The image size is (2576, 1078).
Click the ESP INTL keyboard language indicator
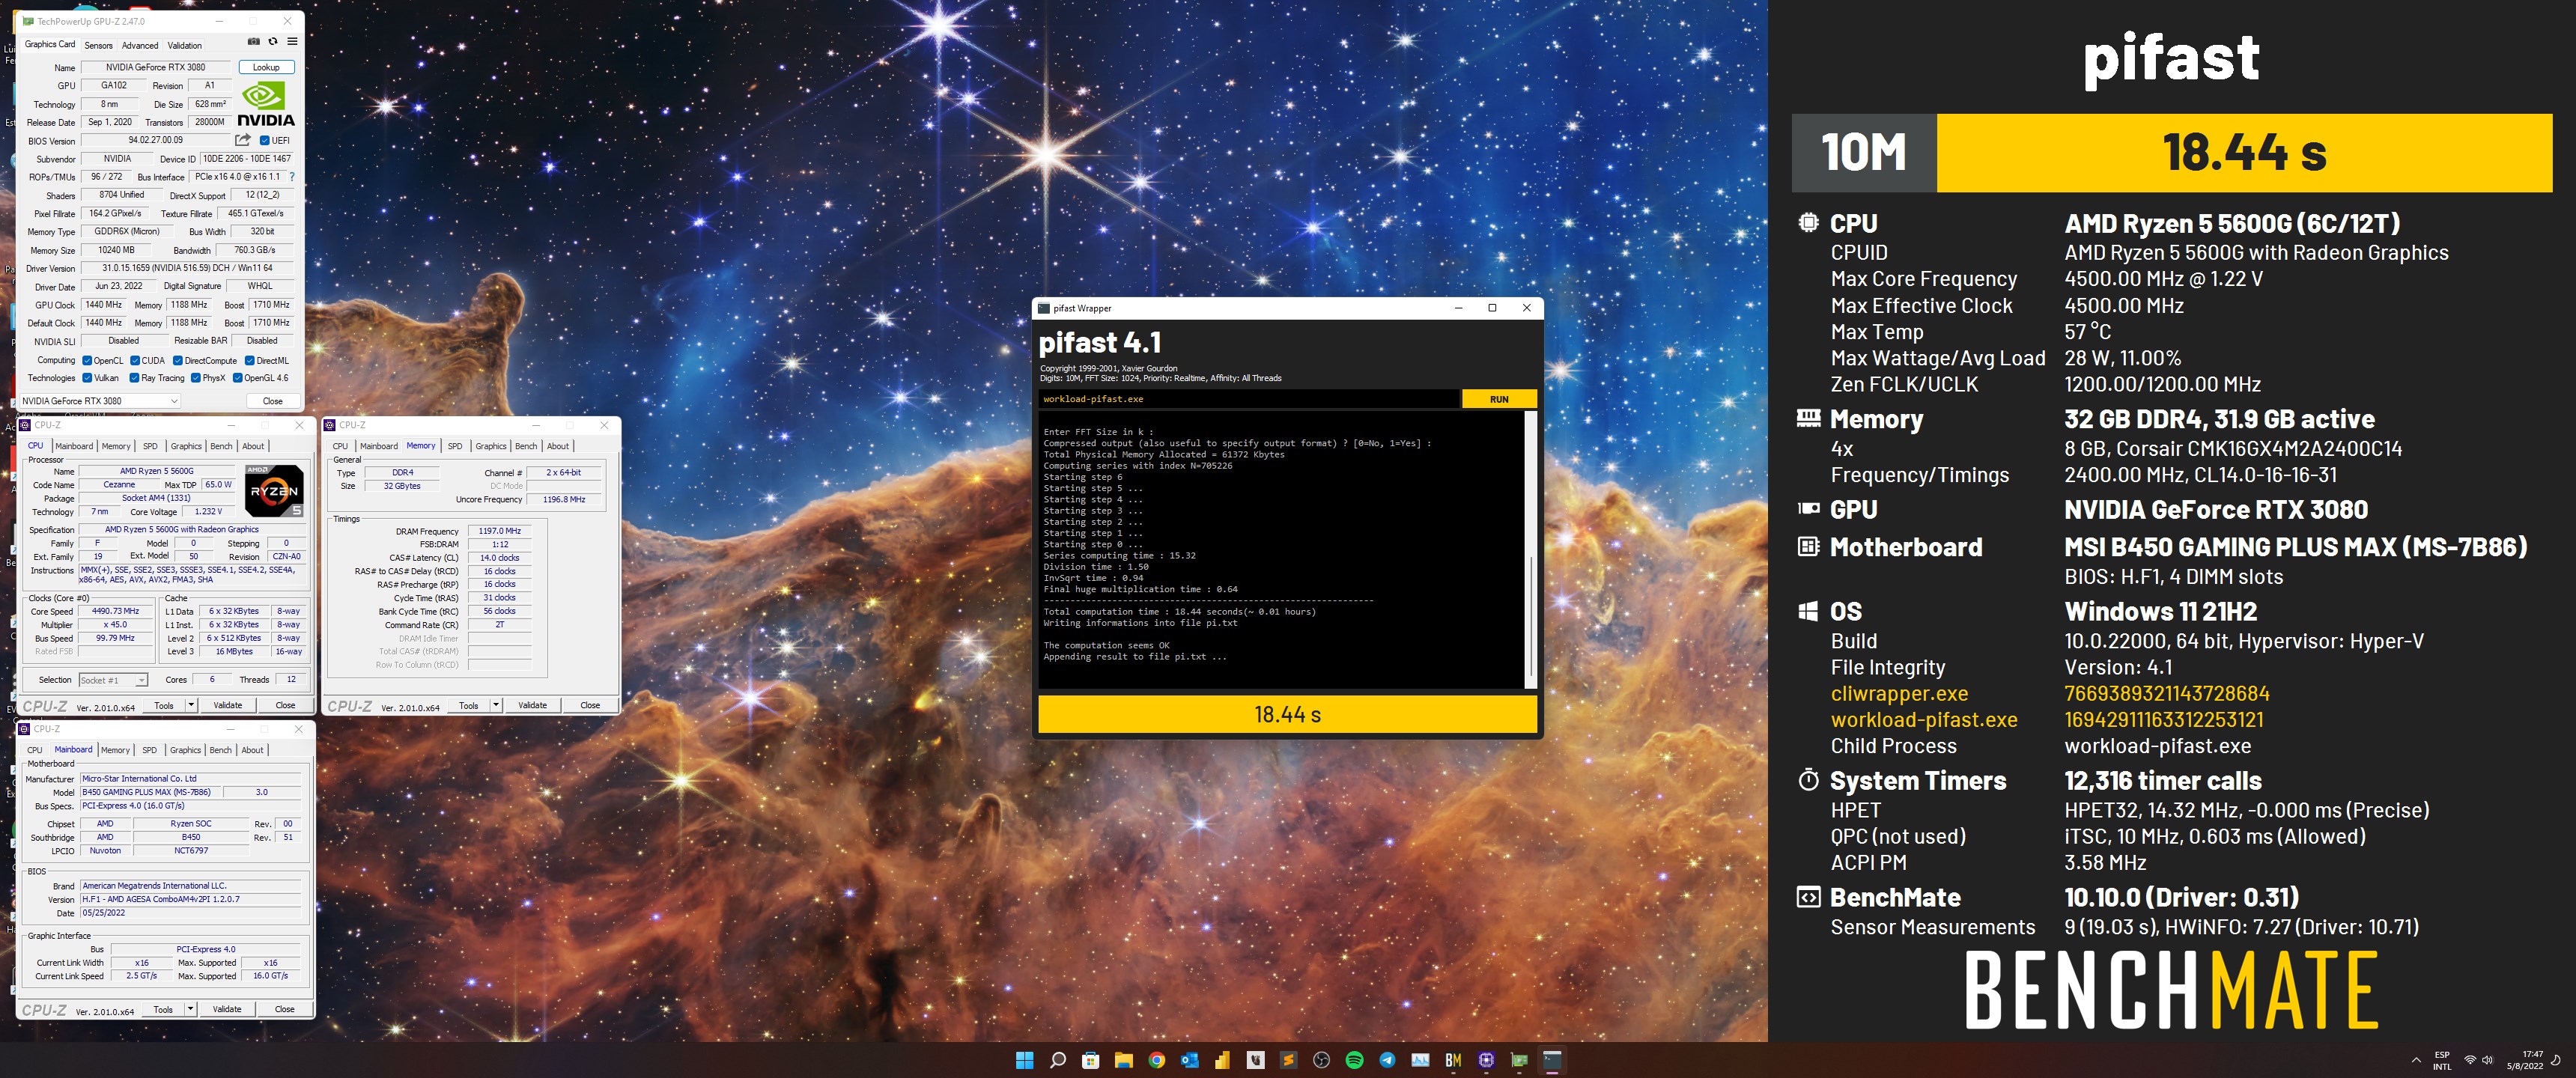(x=2442, y=1060)
